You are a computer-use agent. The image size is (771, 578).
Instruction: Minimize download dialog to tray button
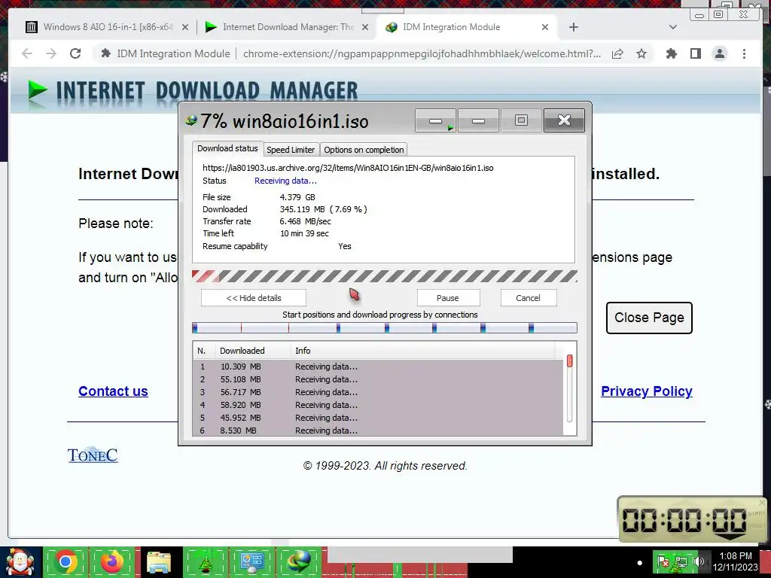[436, 121]
